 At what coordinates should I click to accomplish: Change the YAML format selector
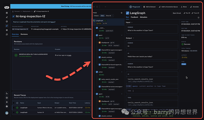click(x=131, y=91)
